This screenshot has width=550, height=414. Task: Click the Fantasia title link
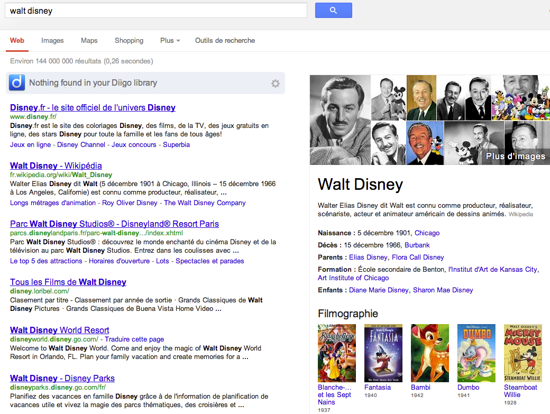point(378,388)
